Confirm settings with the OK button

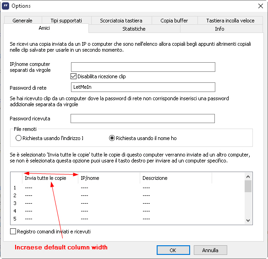[173, 250]
